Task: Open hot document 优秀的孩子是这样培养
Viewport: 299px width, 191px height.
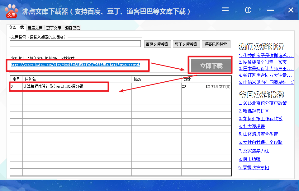Action: click(266, 56)
